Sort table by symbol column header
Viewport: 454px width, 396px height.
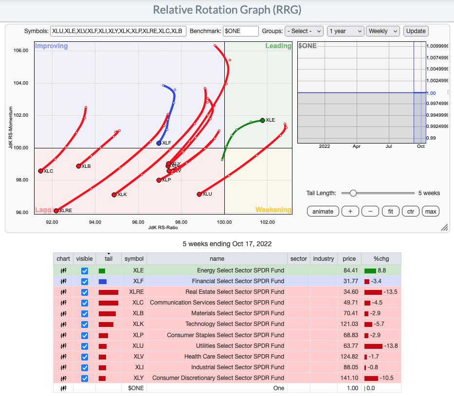coord(134,259)
